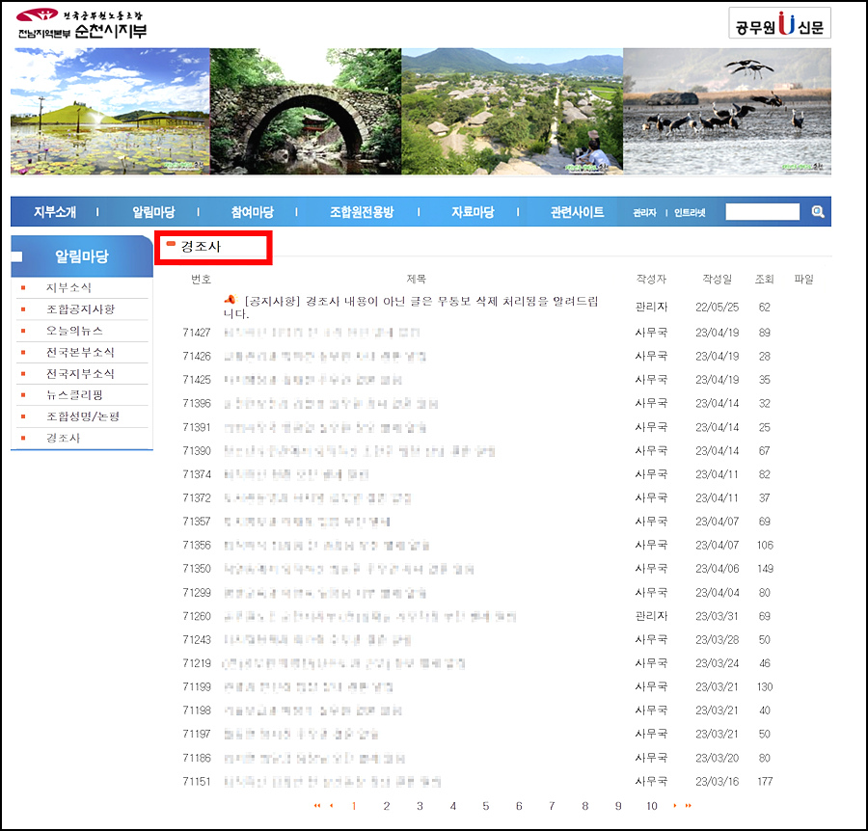Jump to last page double-arrow icon
Image resolution: width=868 pixels, height=831 pixels.
click(x=688, y=806)
